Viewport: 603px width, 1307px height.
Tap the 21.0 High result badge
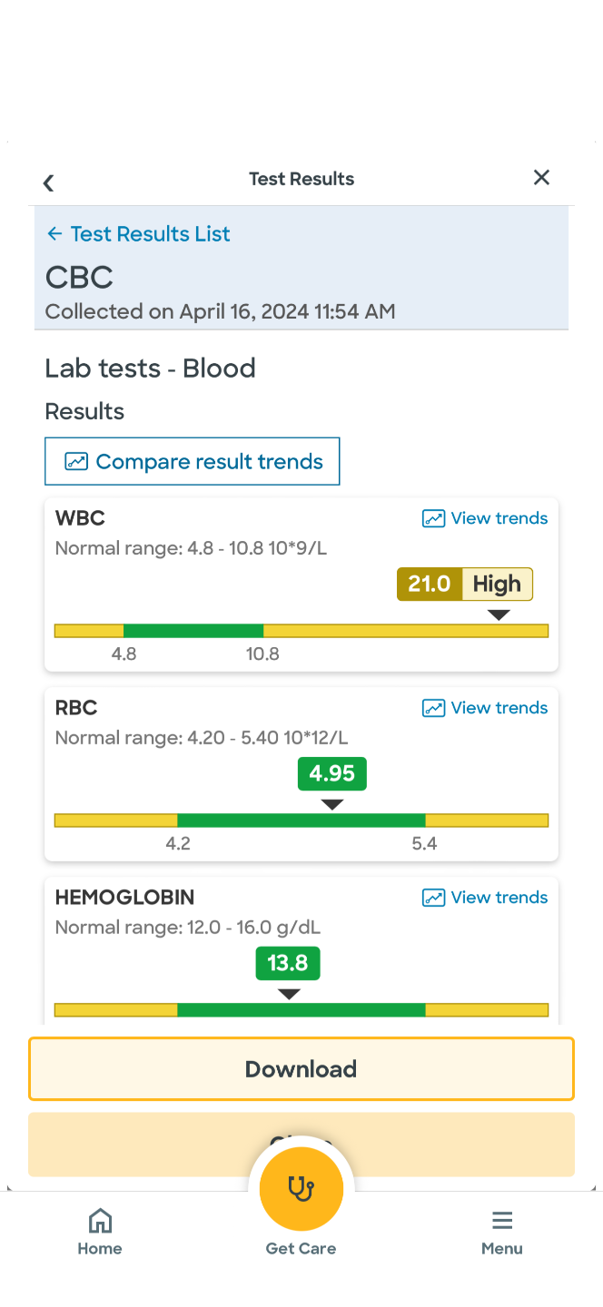tap(464, 584)
